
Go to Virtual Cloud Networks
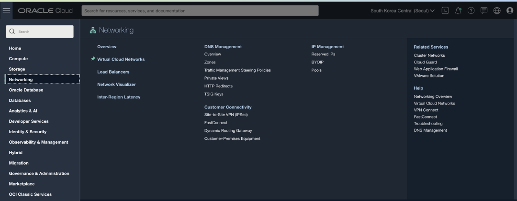coord(121,59)
